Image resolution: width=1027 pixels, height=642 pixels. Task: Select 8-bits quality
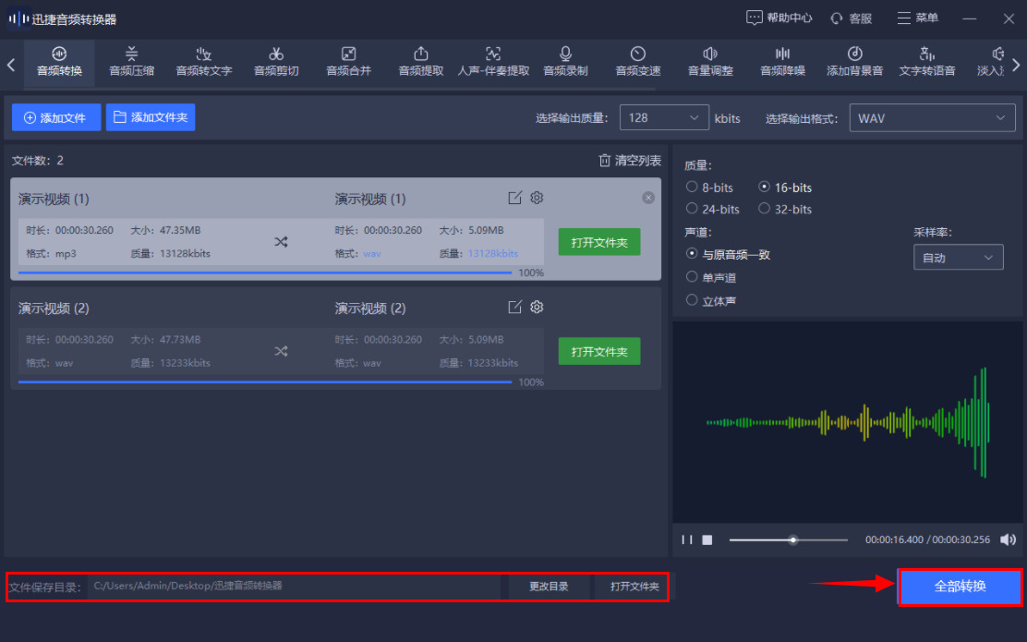(x=709, y=188)
